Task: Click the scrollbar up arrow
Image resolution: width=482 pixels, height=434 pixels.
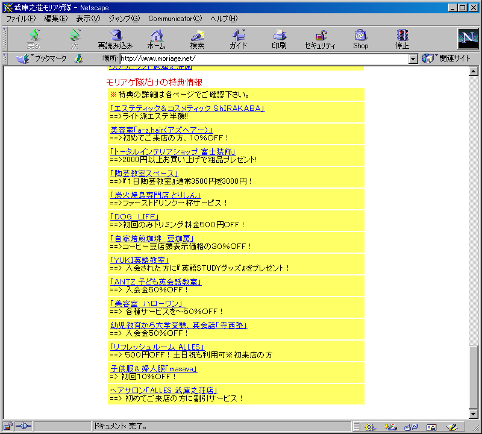Action: point(474,72)
